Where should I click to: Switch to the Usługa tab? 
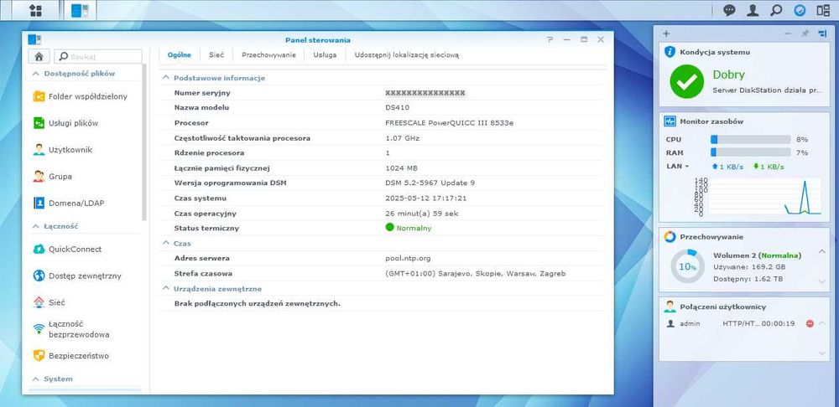[x=325, y=55]
